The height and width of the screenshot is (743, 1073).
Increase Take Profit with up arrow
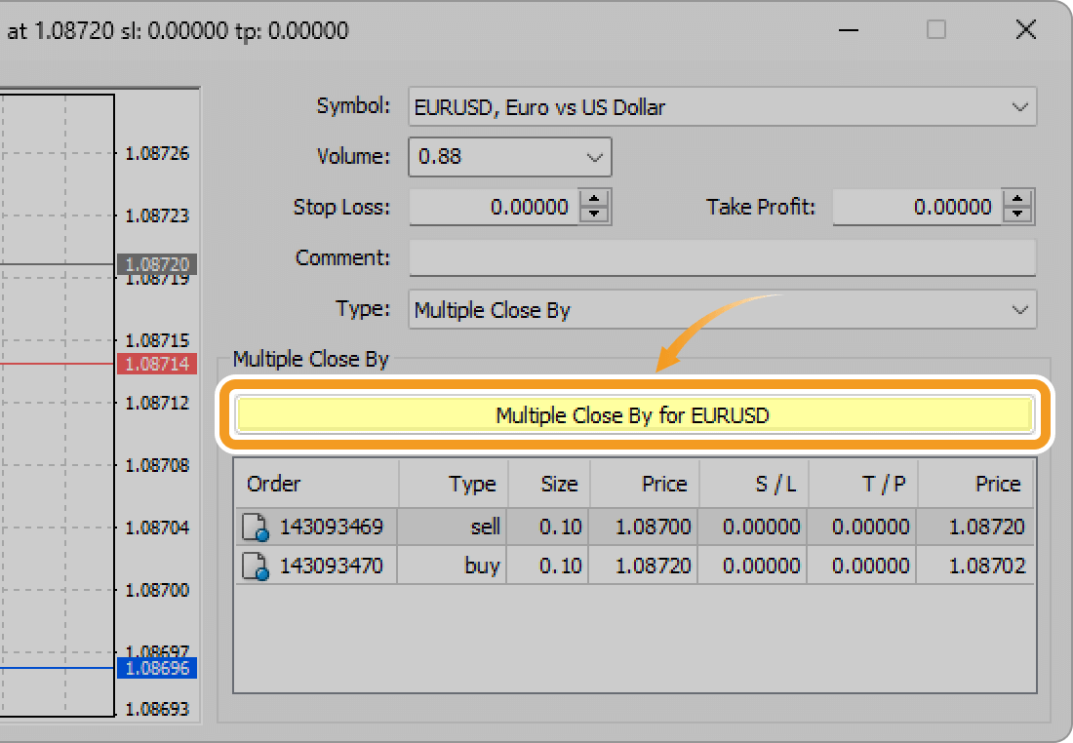point(1017,199)
